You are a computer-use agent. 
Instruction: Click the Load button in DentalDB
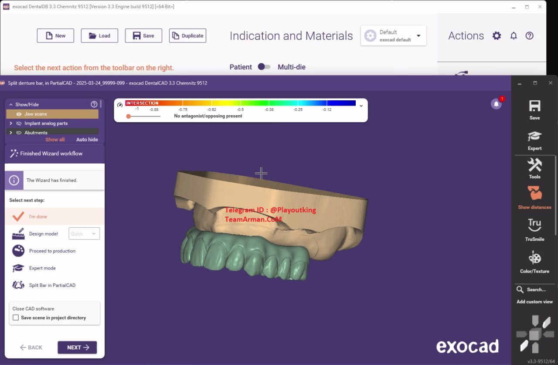coord(99,36)
